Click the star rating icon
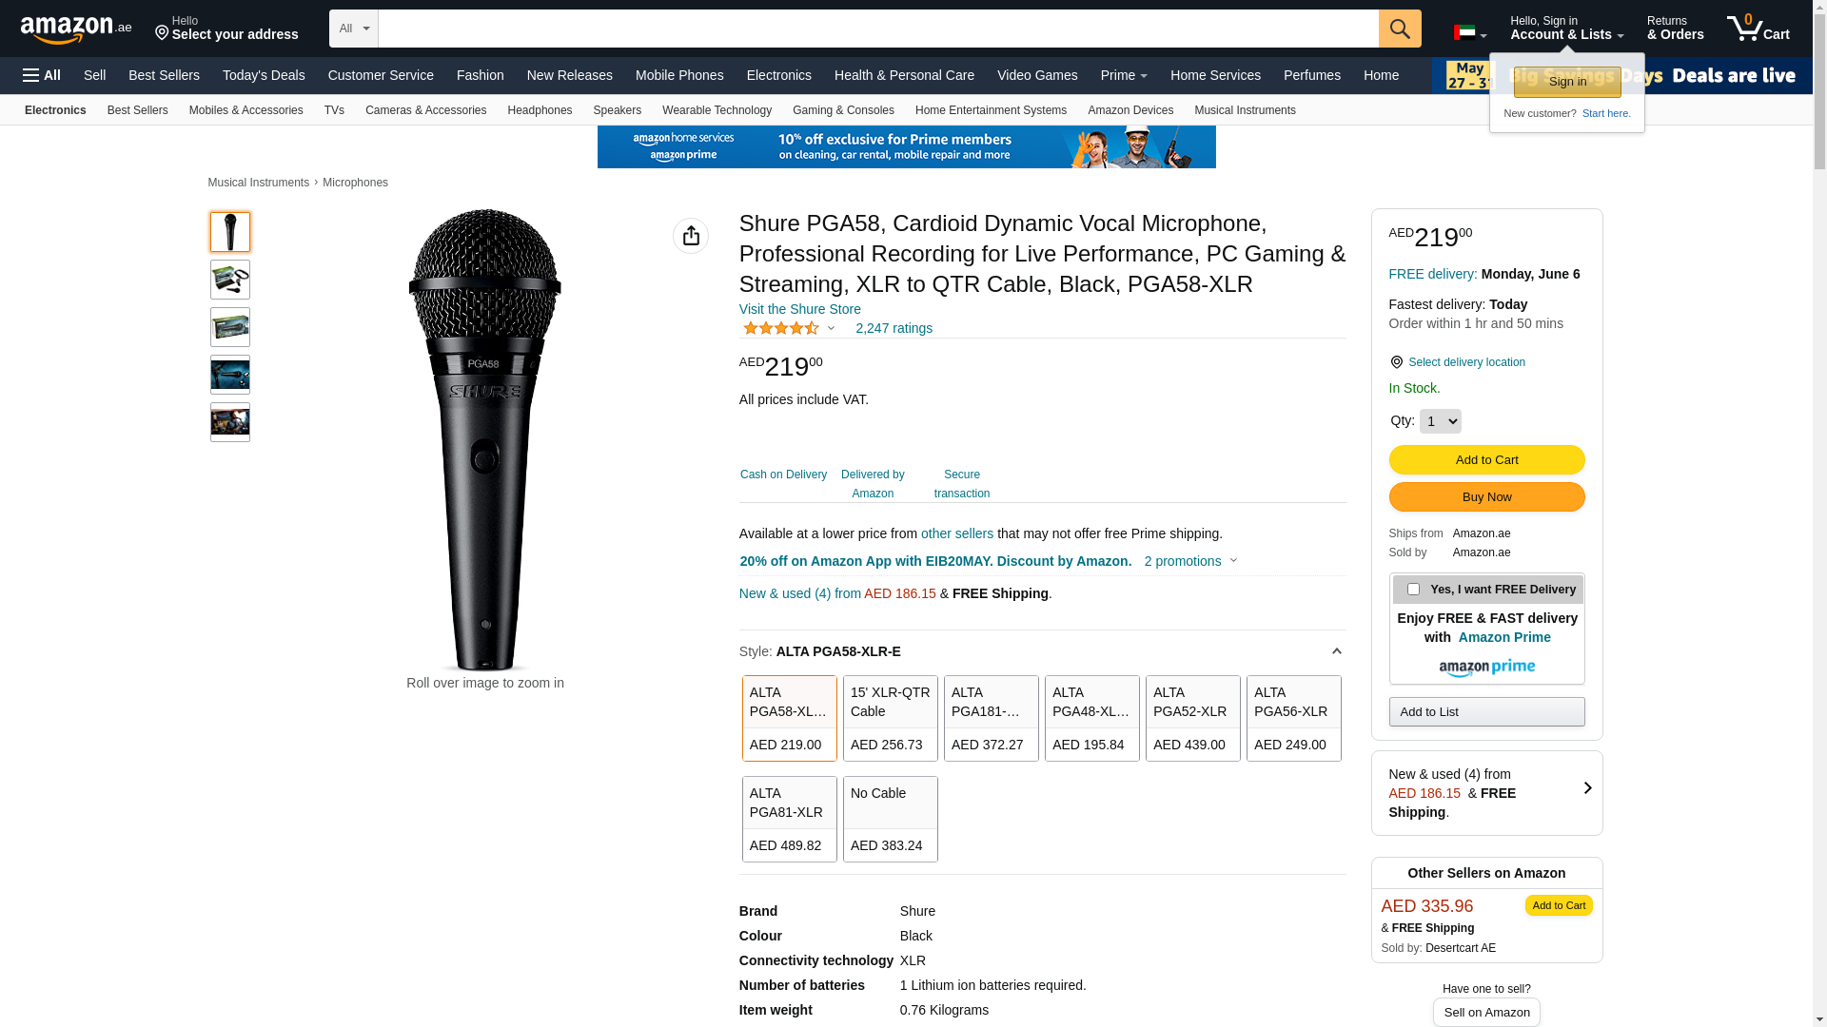The image size is (1827, 1027). pos(780,328)
